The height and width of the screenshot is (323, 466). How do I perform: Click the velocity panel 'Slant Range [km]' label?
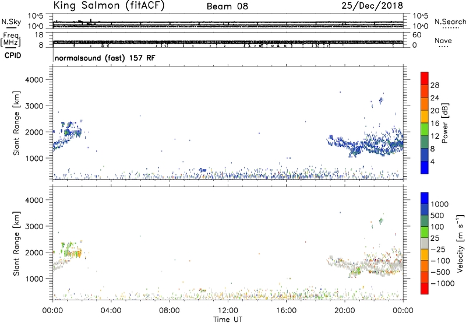point(16,244)
